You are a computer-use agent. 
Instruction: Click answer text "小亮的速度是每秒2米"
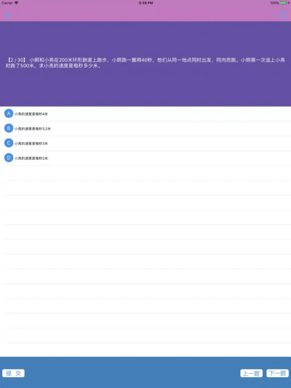click(31, 158)
